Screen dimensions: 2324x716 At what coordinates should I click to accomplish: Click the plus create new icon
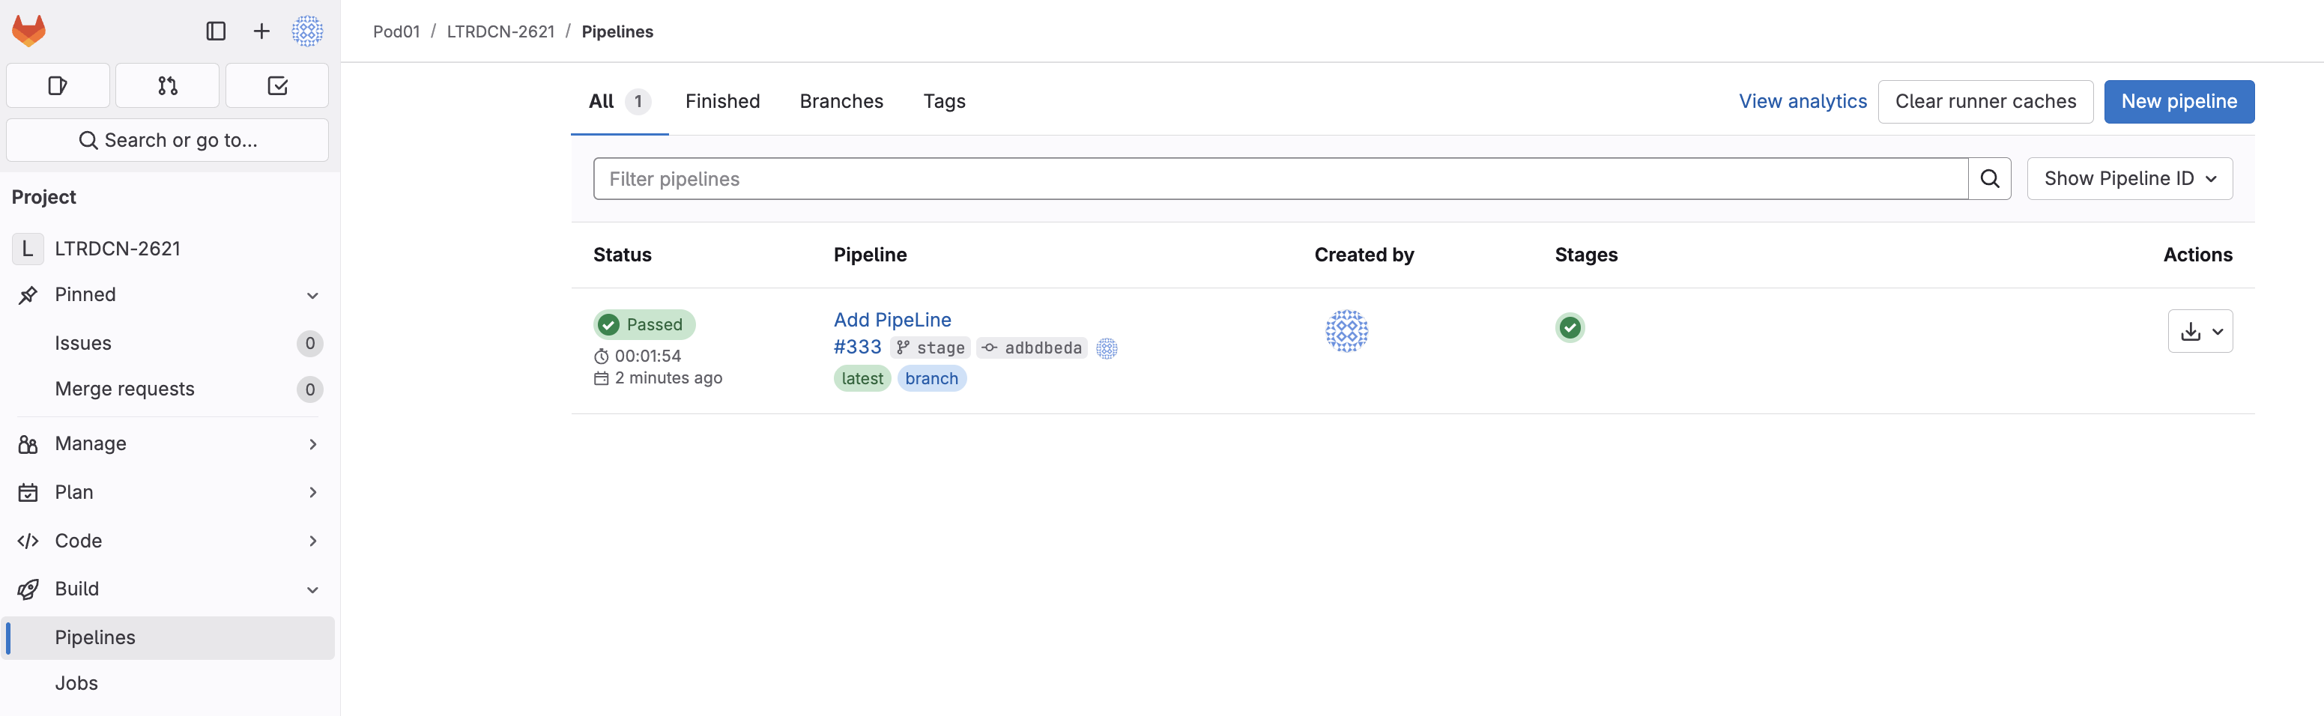[x=261, y=31]
